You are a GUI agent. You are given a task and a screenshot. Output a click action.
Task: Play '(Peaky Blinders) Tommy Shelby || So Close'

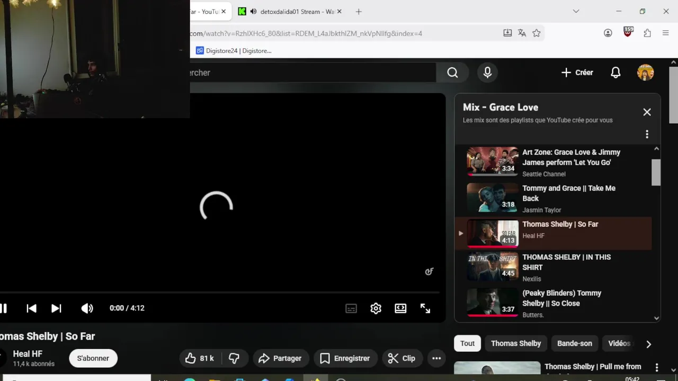[553, 303]
